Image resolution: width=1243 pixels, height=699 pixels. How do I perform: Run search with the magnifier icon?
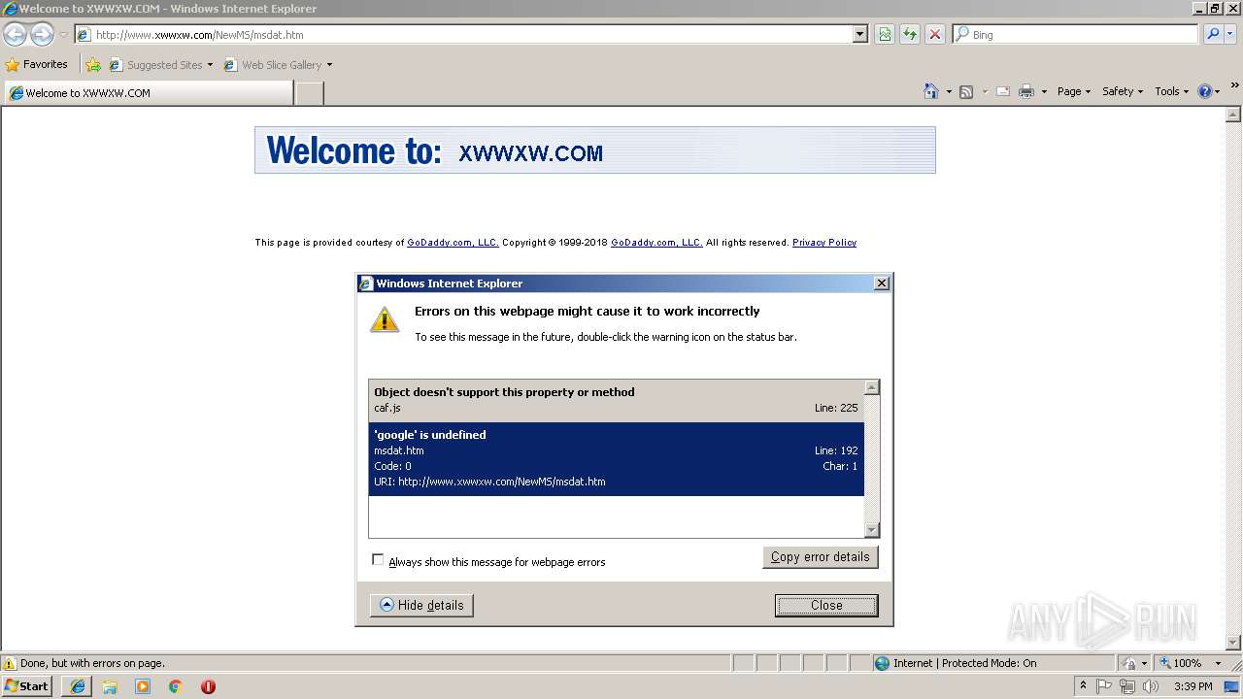(x=1212, y=34)
